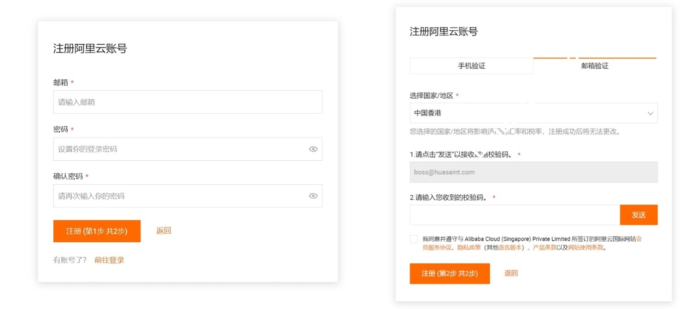Click the 邮箱 input field

point(188,102)
